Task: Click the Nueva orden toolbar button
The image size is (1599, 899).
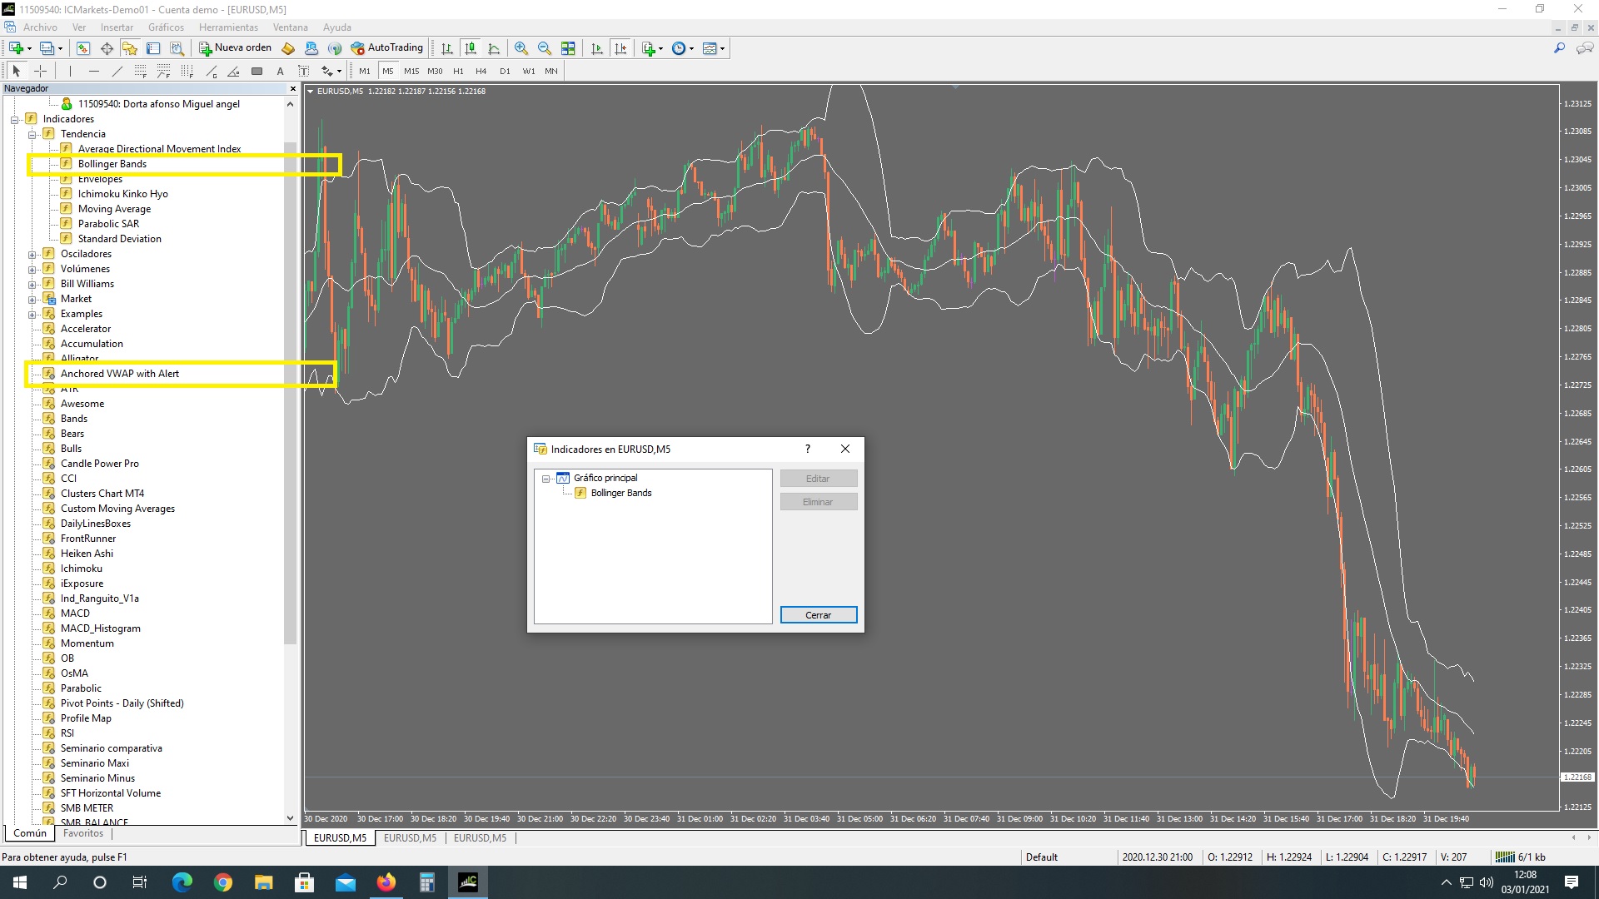Action: point(236,48)
